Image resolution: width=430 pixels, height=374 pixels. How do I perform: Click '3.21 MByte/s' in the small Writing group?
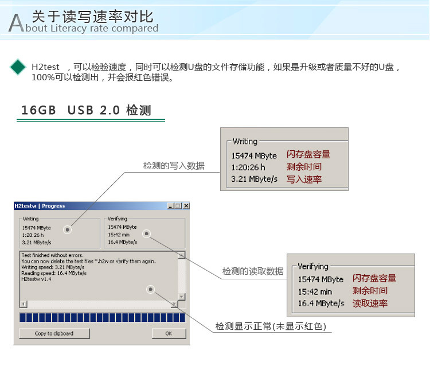[x=37, y=243]
